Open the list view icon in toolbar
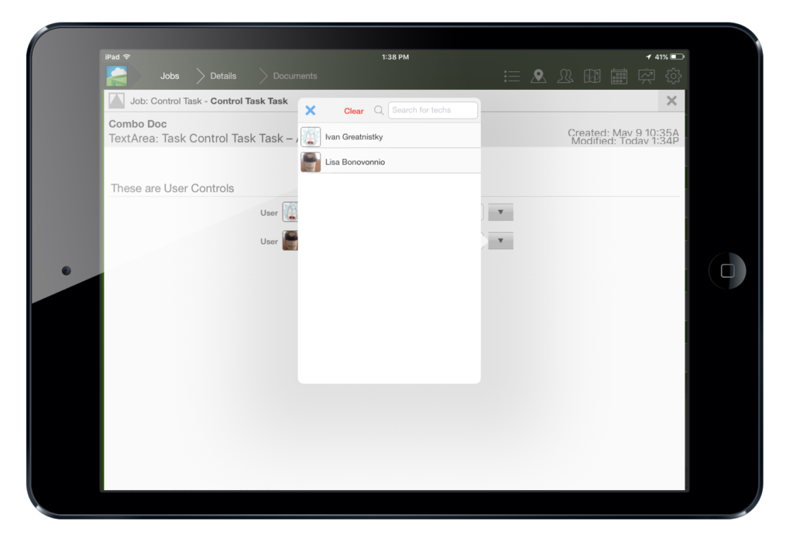Viewport: 793px width, 545px height. [x=511, y=77]
